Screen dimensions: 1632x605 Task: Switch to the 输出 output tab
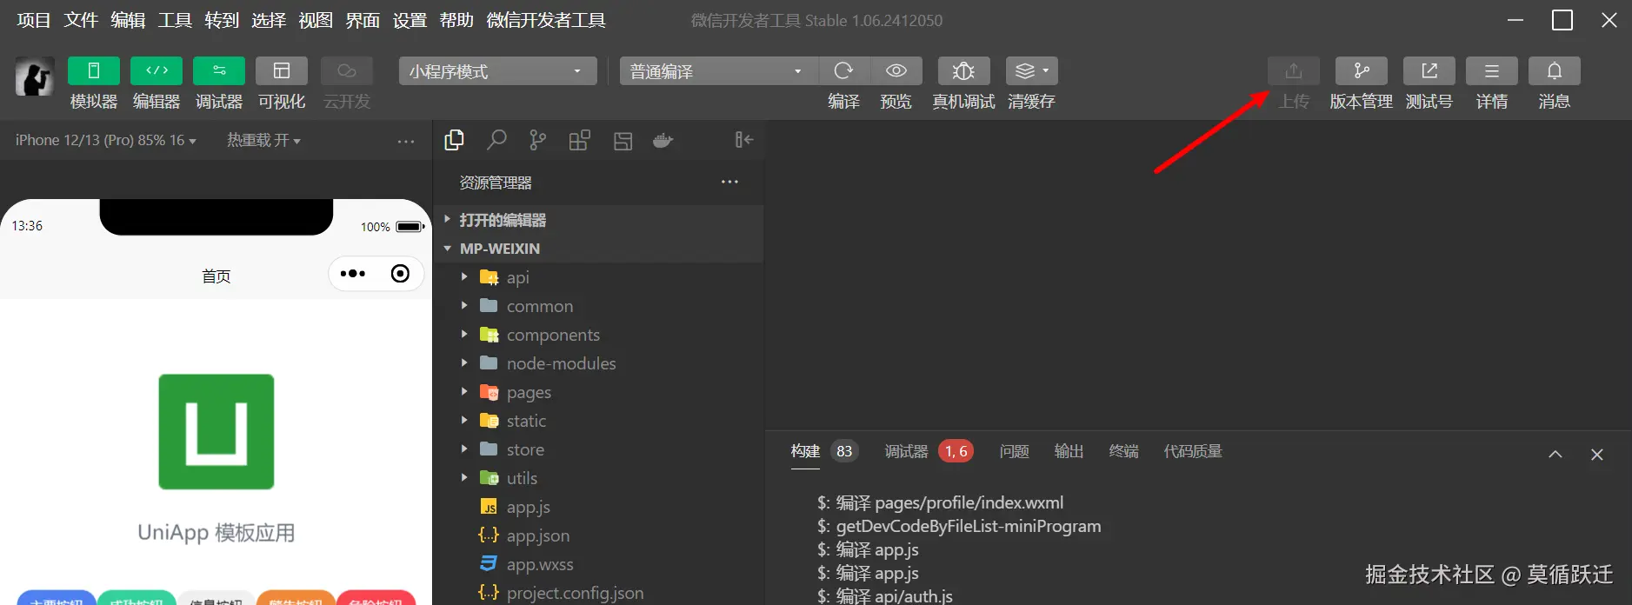(1069, 451)
